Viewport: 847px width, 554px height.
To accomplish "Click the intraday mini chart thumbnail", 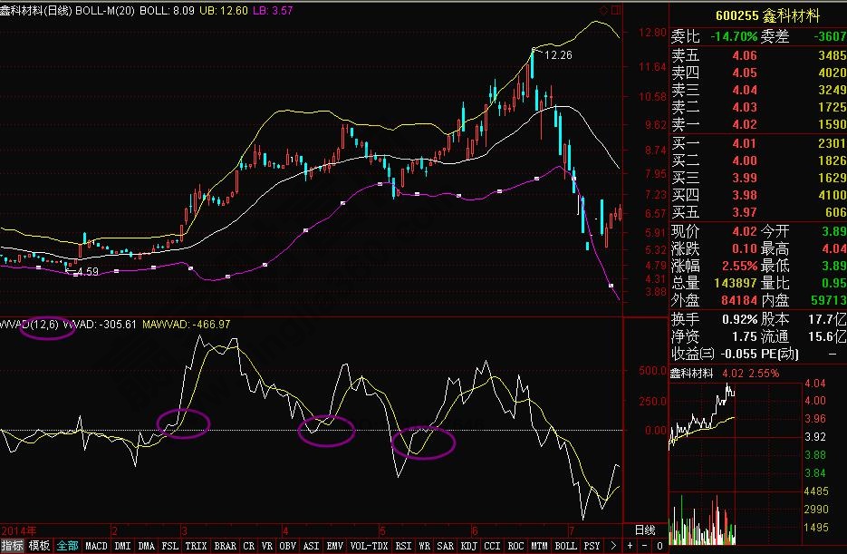I will 703,414.
